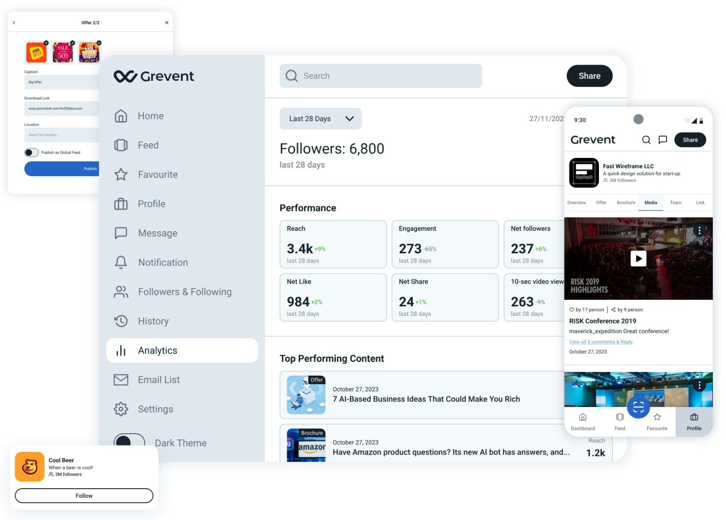Open the Notification bell item
The height and width of the screenshot is (520, 726).
point(121,262)
